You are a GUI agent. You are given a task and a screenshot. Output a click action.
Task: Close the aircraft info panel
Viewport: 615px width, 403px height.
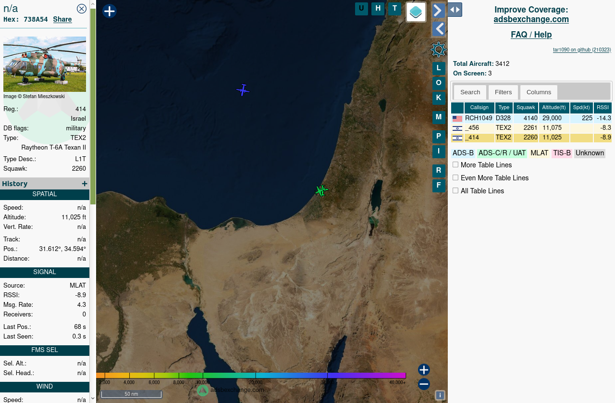pos(82,8)
